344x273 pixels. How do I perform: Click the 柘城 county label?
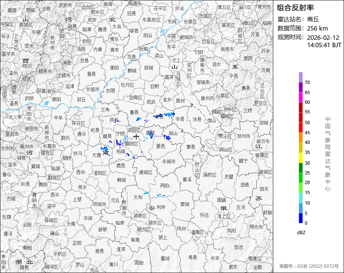[121, 151]
